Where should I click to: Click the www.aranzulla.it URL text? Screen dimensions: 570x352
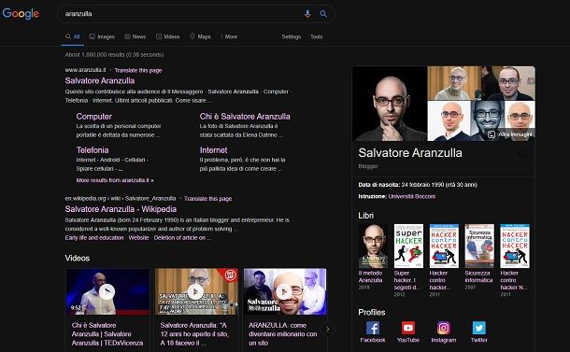click(x=85, y=70)
